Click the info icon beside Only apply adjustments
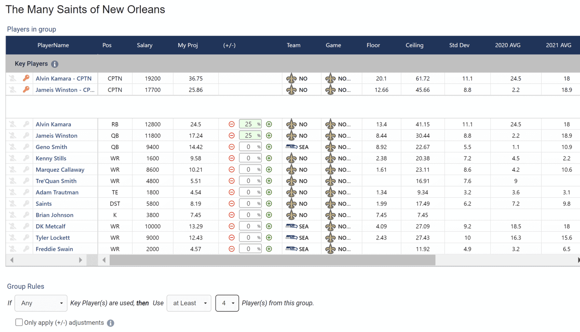The width and height of the screenshot is (580, 332). pyautogui.click(x=111, y=323)
